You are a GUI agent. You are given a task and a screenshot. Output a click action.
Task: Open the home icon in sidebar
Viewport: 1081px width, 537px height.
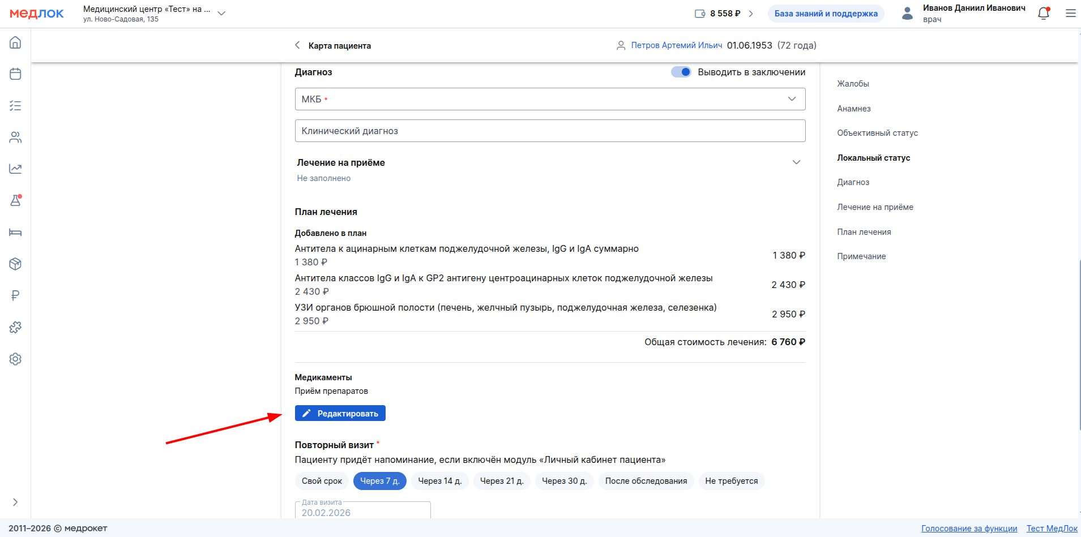[15, 42]
